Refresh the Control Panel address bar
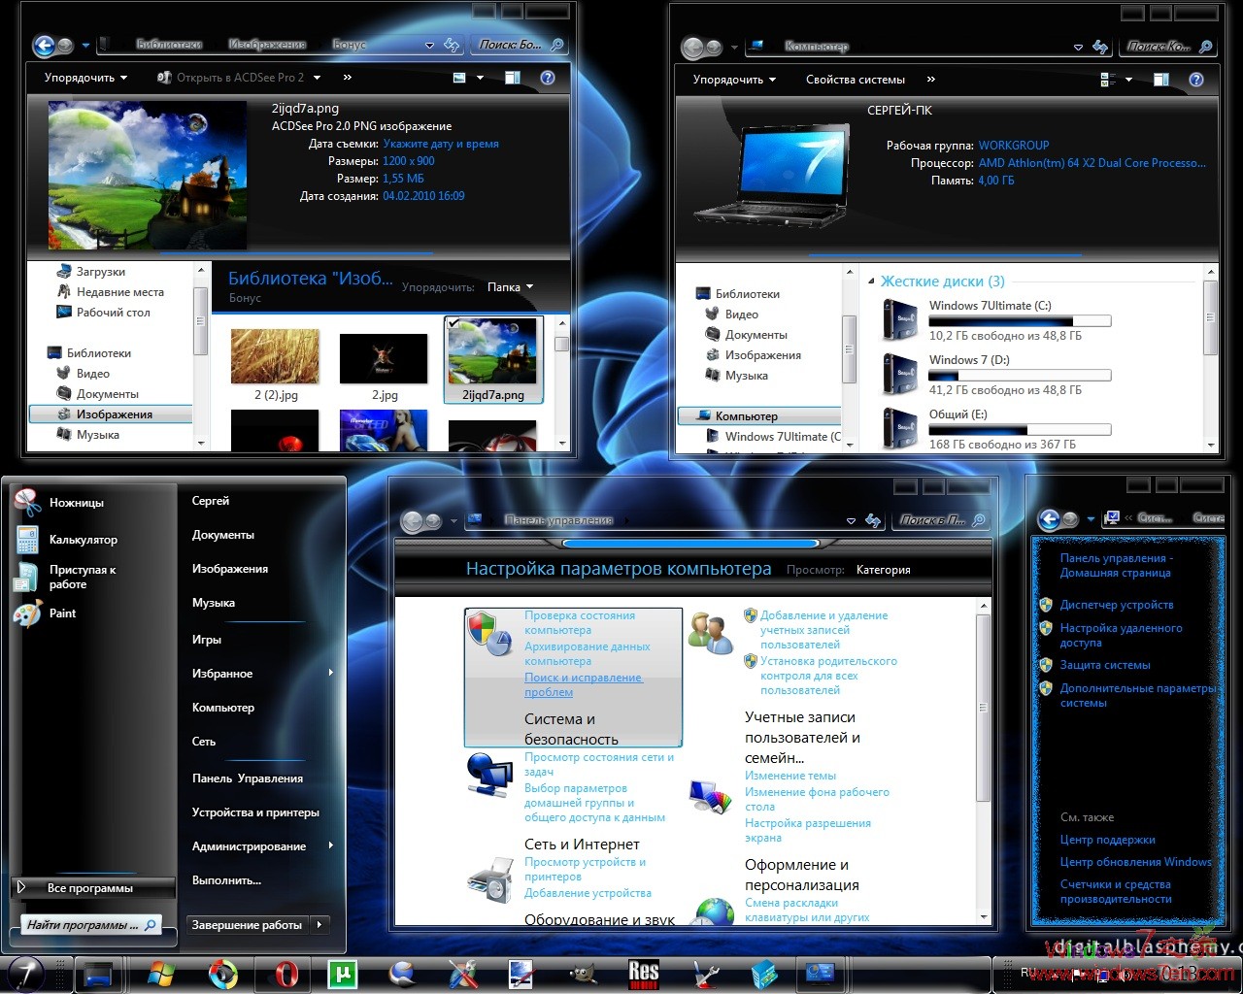The height and width of the screenshot is (994, 1243). click(873, 520)
